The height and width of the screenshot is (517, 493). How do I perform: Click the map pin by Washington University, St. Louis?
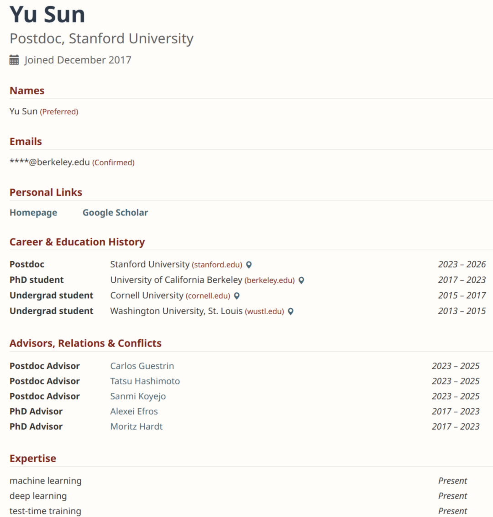[290, 311]
